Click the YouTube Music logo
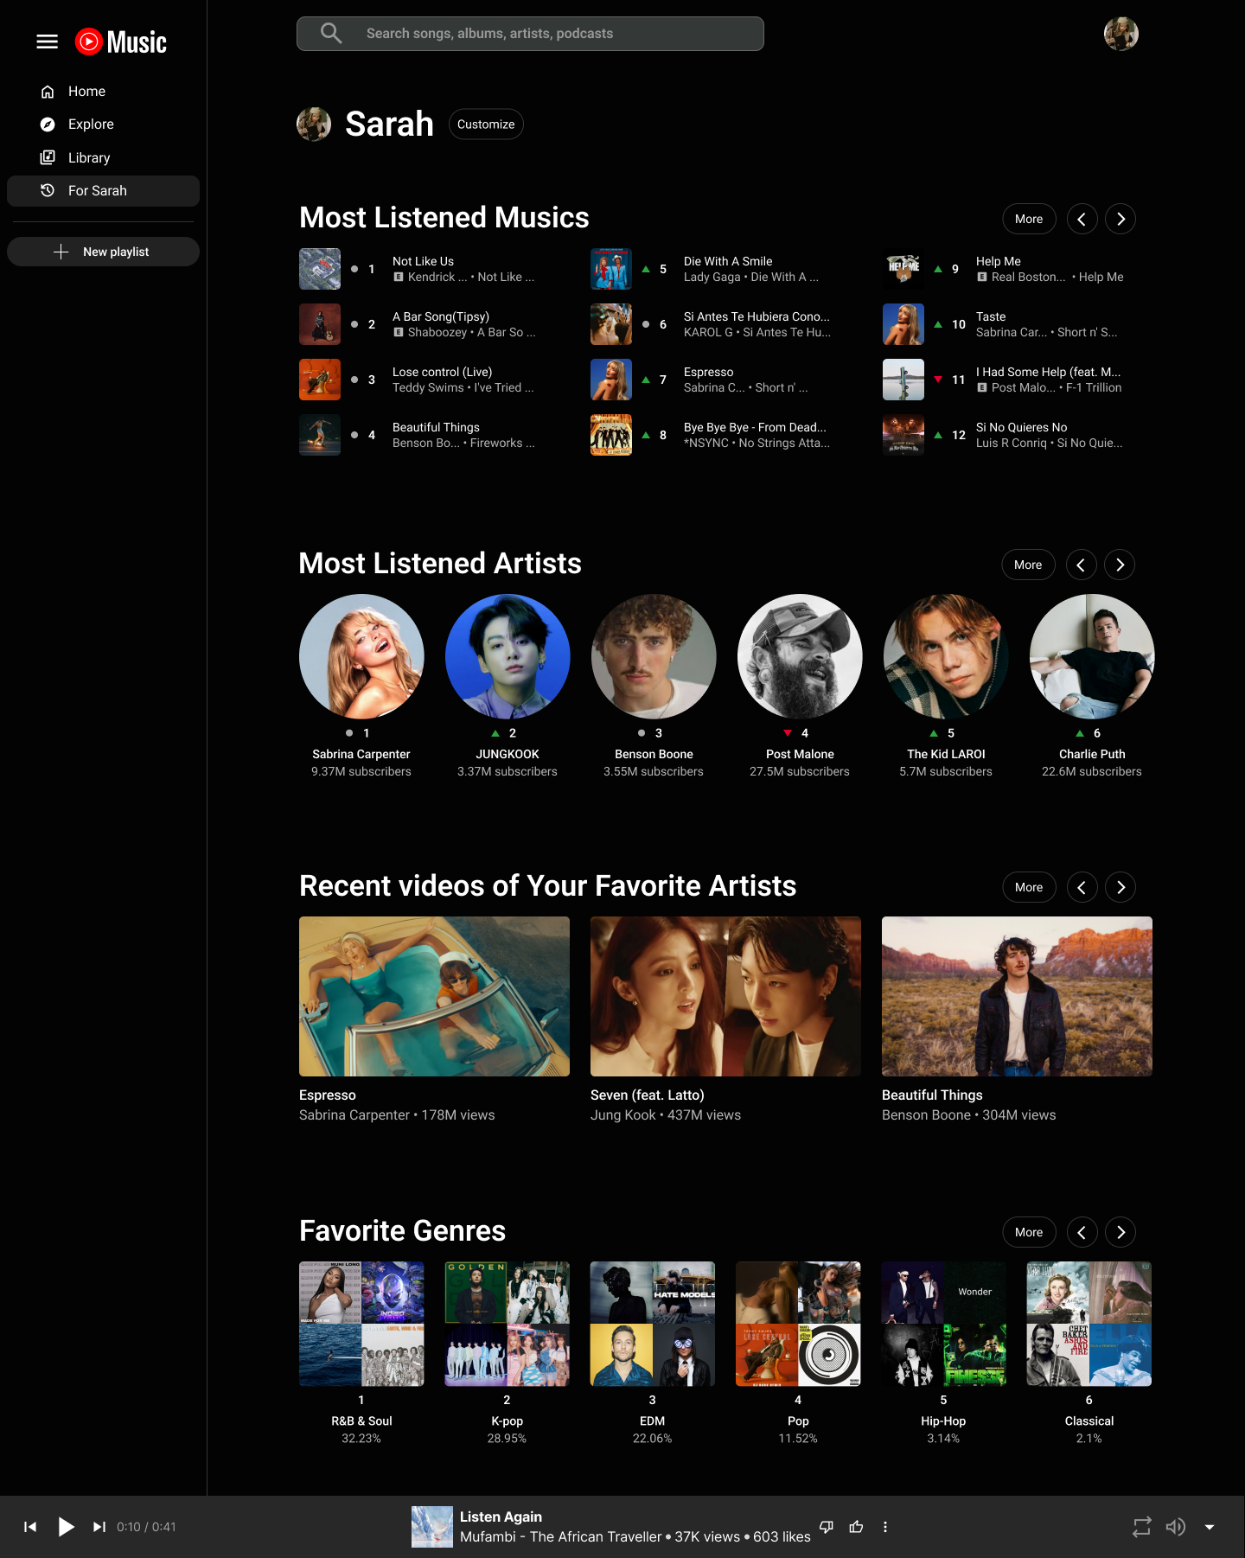The width and height of the screenshot is (1245, 1558). pyautogui.click(x=121, y=42)
